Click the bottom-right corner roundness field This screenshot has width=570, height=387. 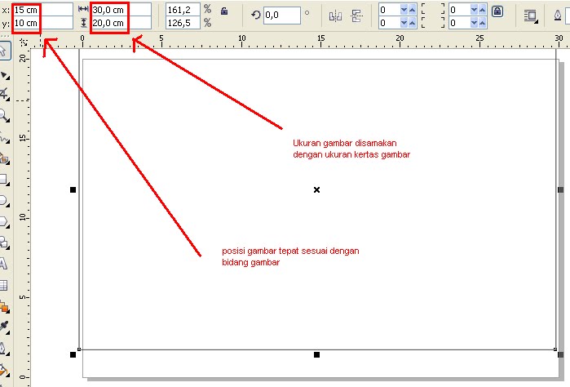(459, 23)
